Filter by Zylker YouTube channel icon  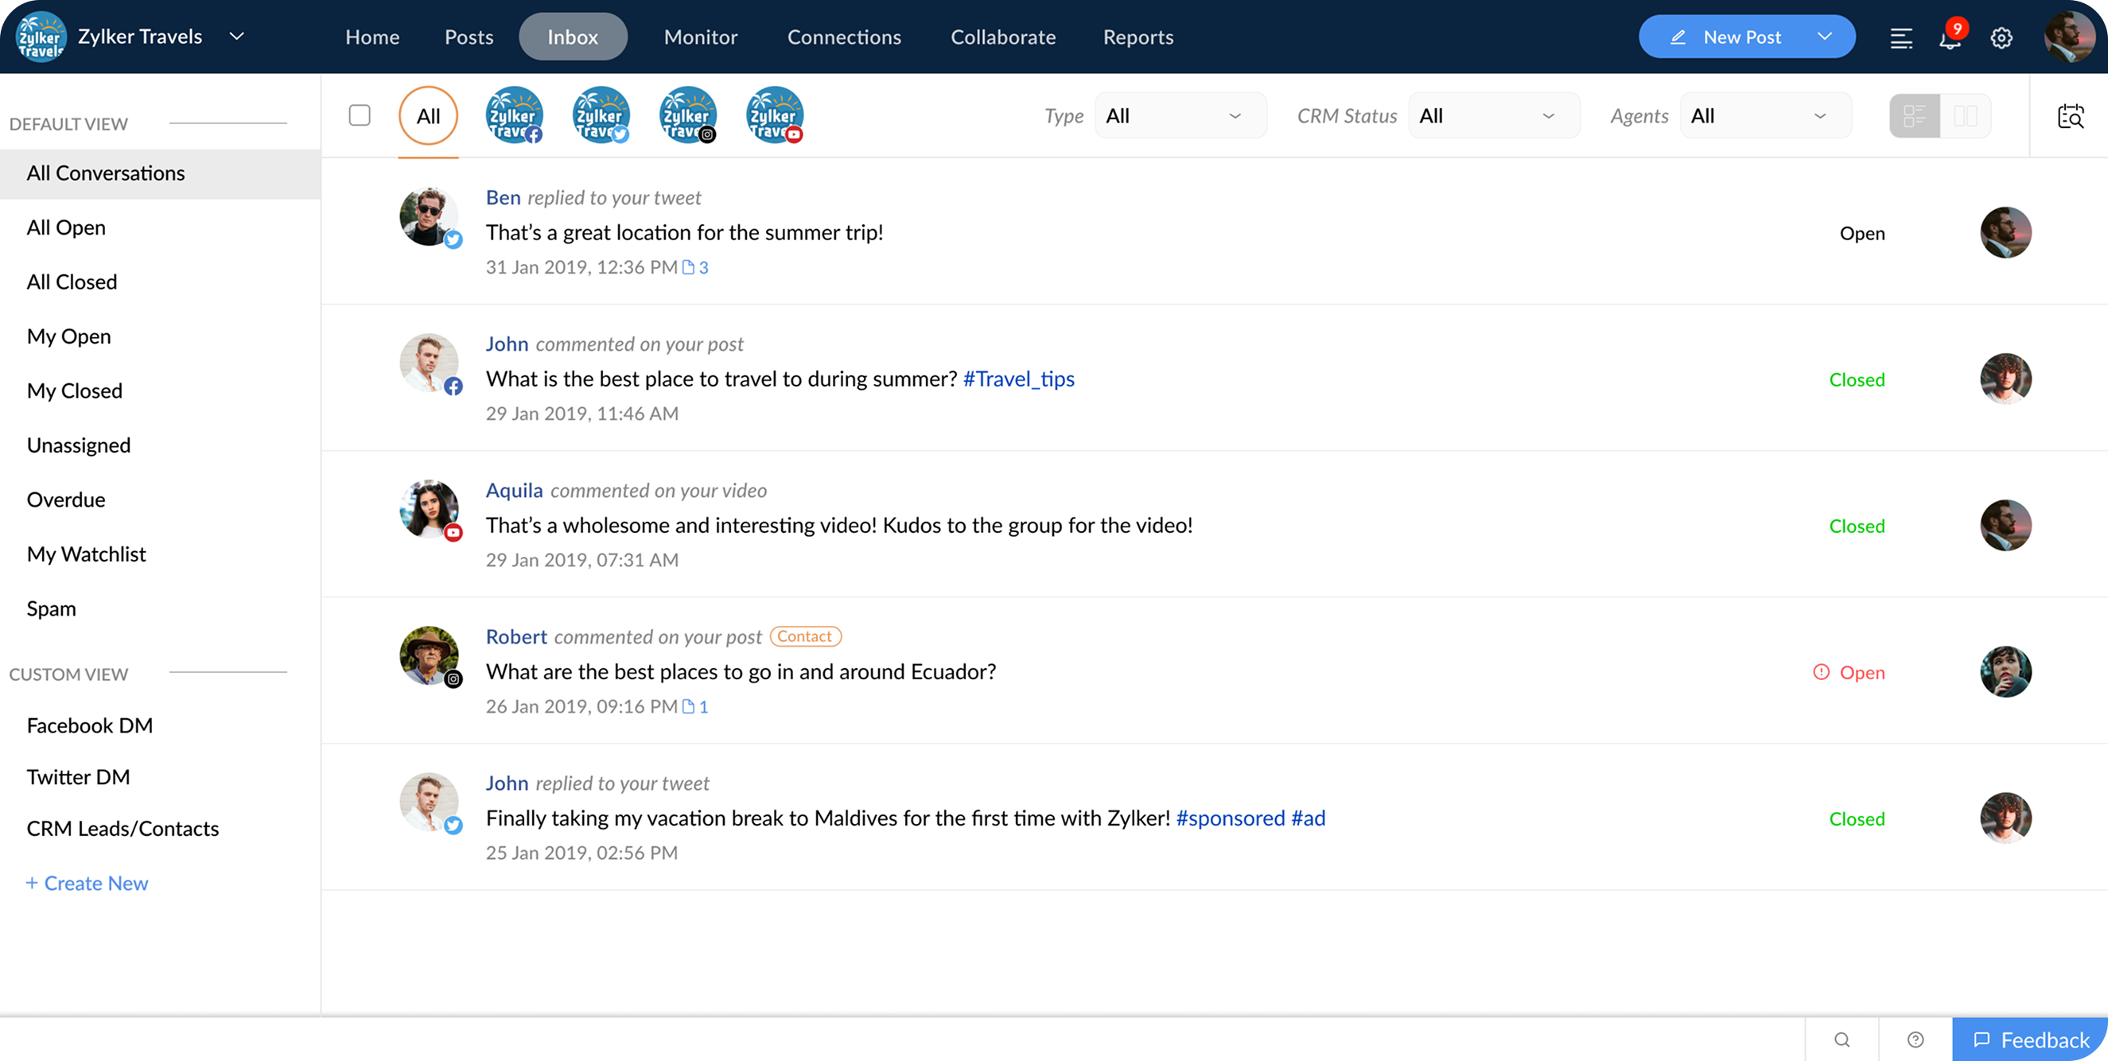pos(774,115)
